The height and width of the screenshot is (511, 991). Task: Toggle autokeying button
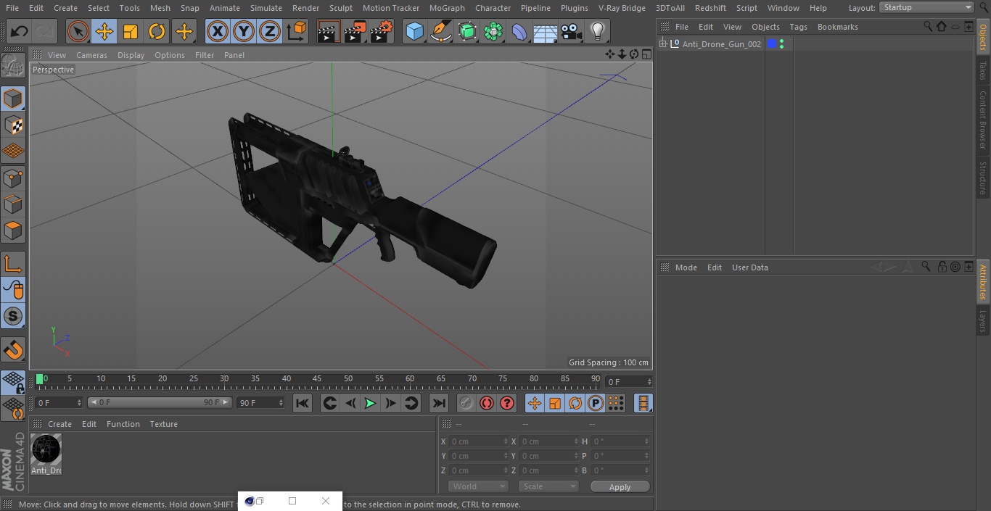pos(487,403)
